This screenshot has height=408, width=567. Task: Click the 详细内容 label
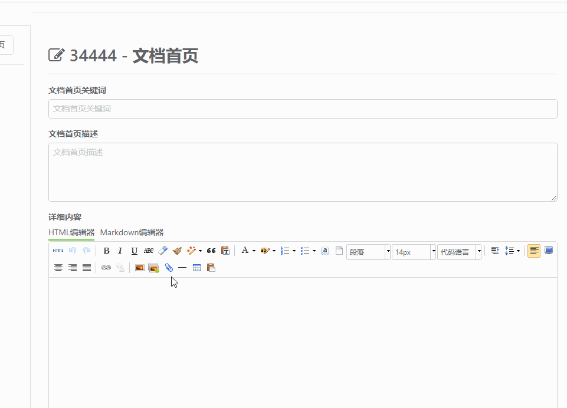(65, 217)
